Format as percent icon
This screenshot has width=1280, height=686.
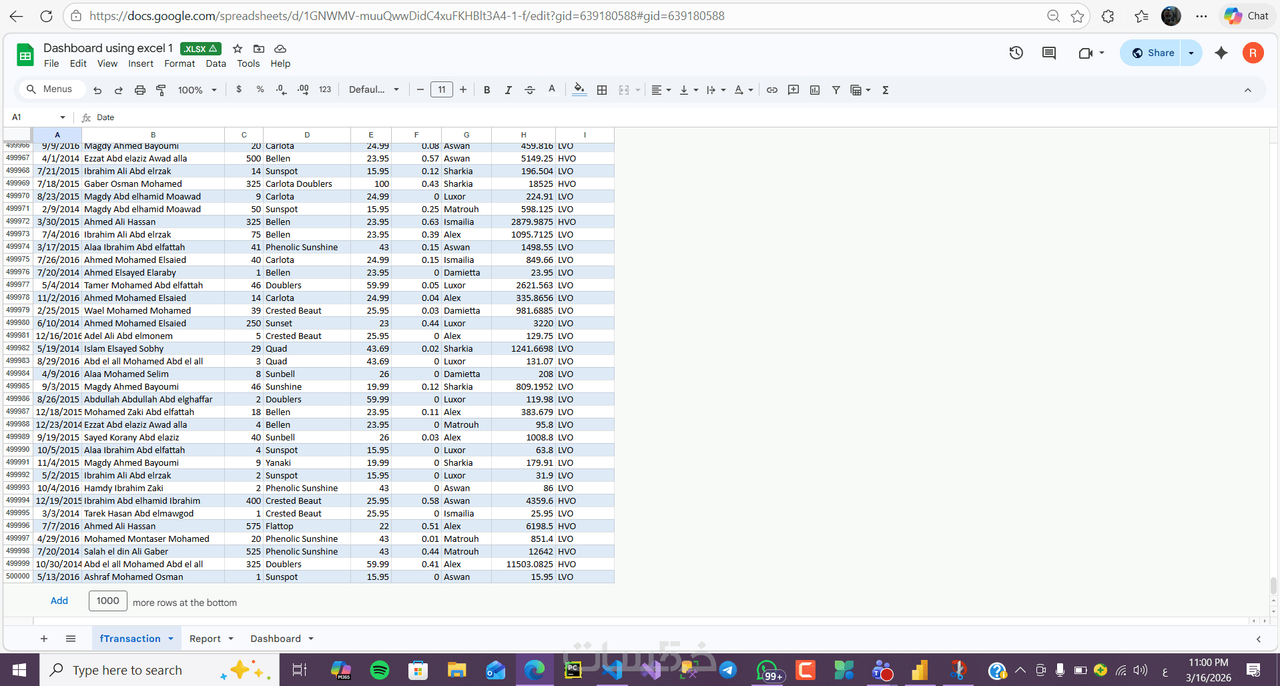(260, 89)
